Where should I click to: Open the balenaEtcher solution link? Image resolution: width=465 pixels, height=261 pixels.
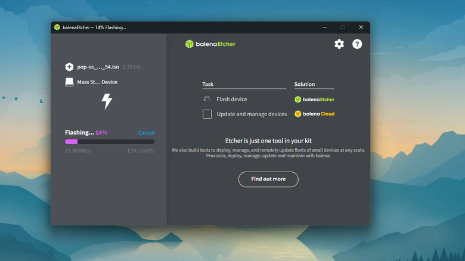(x=314, y=100)
